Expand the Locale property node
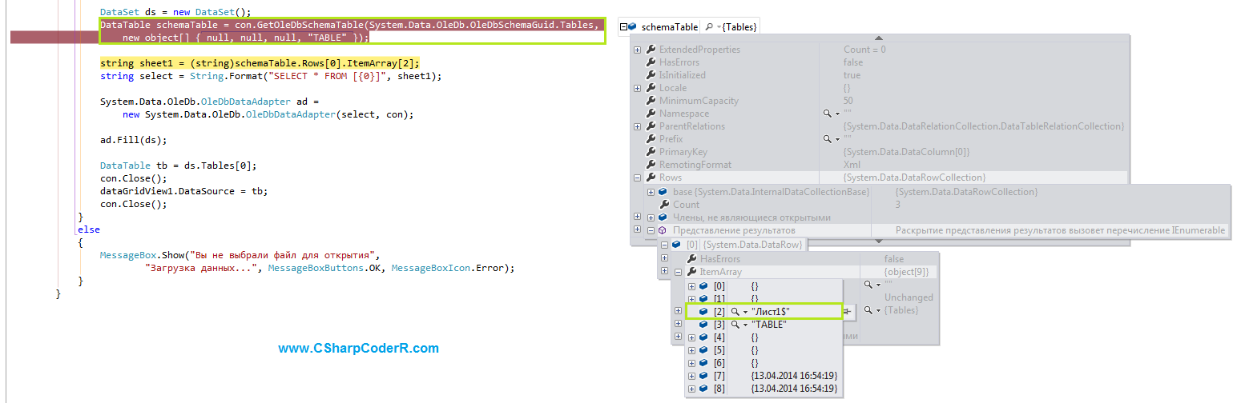 point(637,88)
